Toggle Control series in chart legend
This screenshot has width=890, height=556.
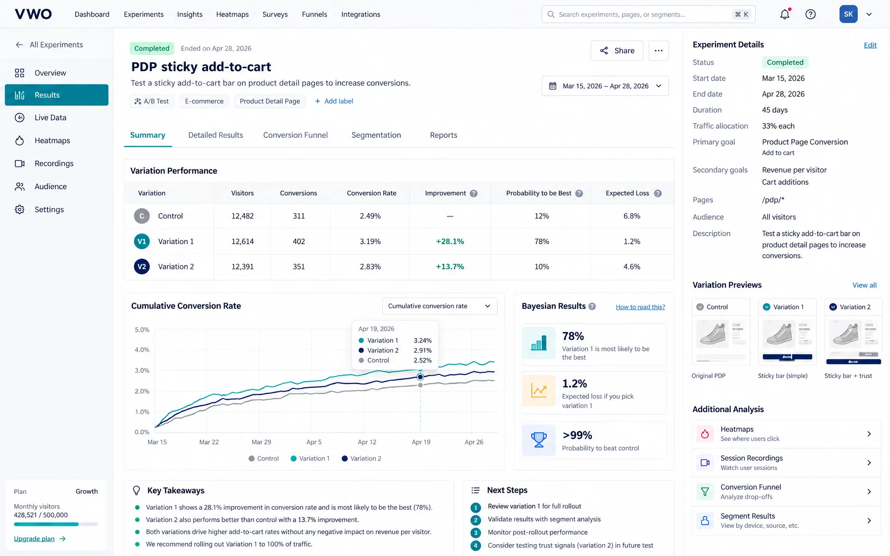coord(264,459)
